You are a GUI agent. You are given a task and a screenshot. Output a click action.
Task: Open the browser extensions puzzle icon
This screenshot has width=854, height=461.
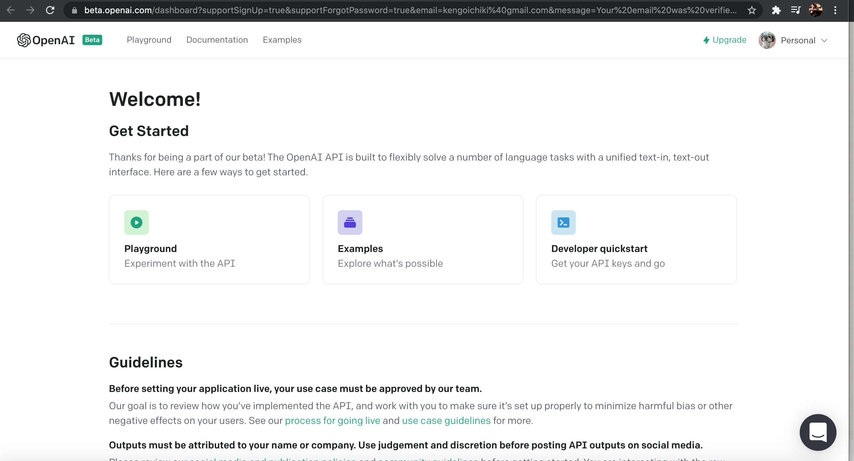pos(776,10)
